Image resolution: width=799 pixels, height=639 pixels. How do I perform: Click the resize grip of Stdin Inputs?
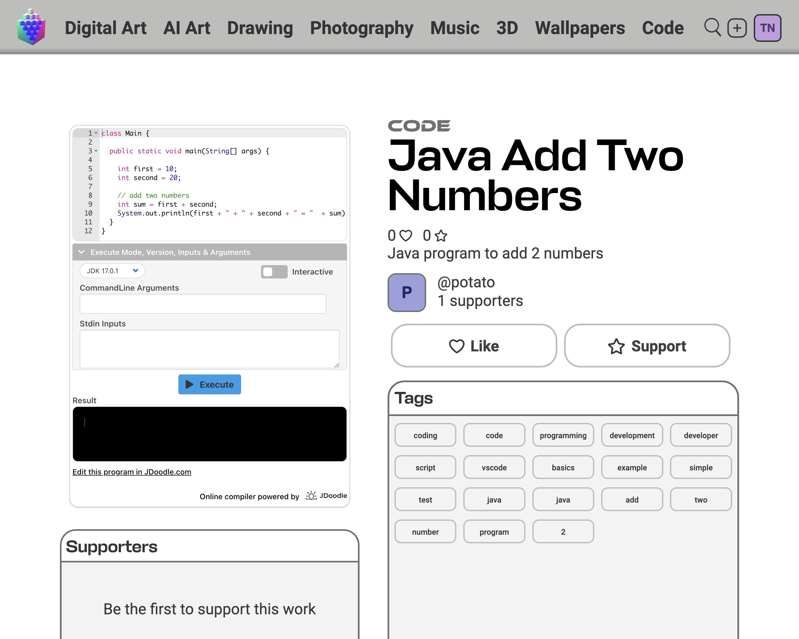click(337, 365)
